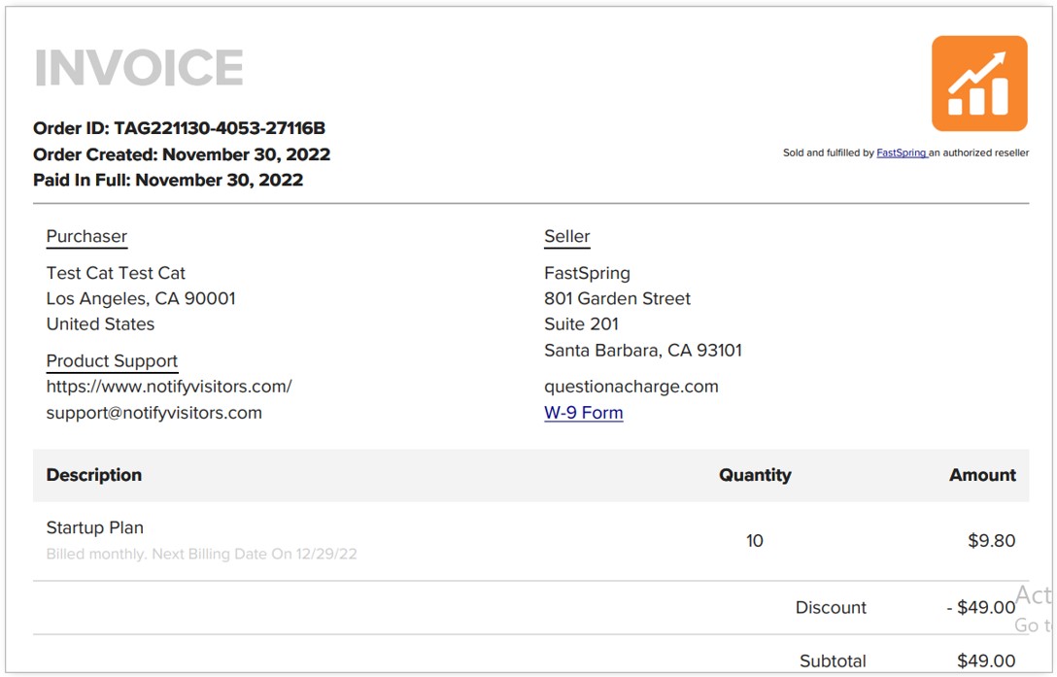
Task: Select the Order ID TAG221130-4053-27116B line
Action: tap(180, 128)
